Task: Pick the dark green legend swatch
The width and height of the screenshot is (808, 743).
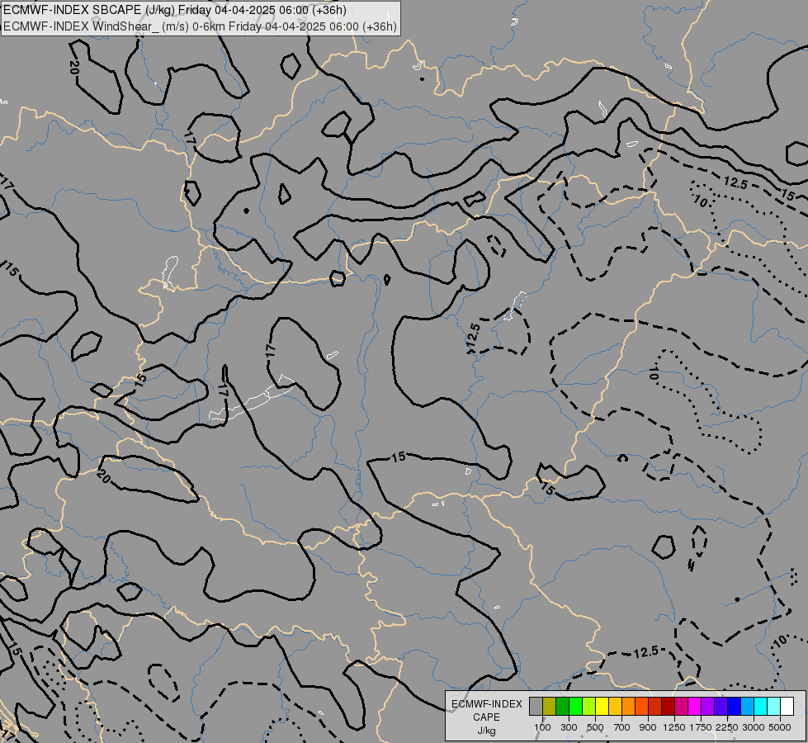Action: coord(563,707)
